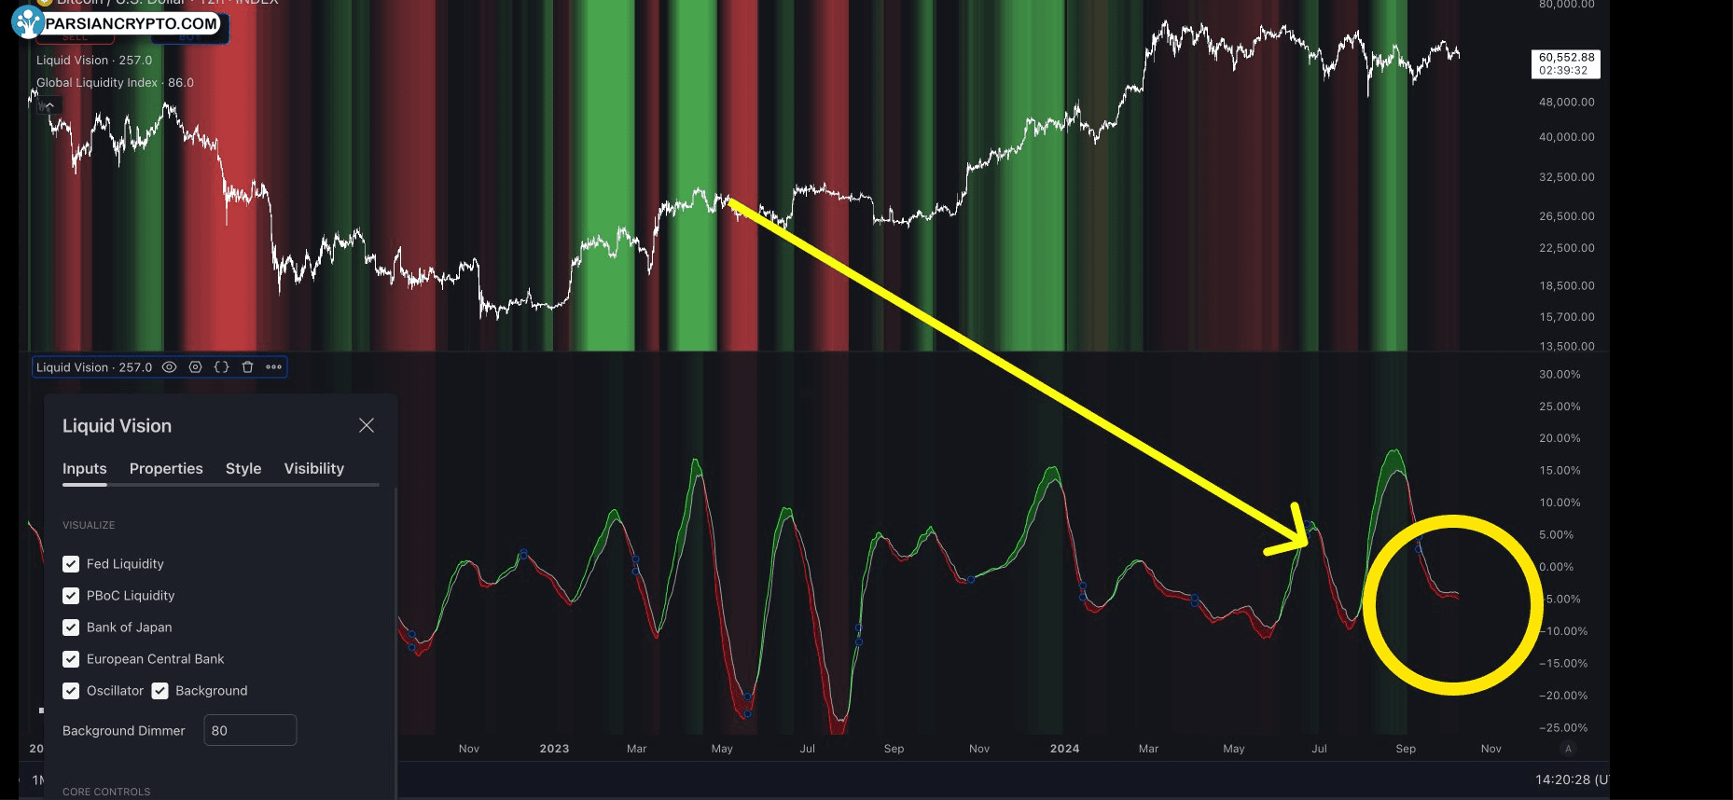Toggle the Oscillator checkbox
The width and height of the screenshot is (1733, 800).
(71, 691)
